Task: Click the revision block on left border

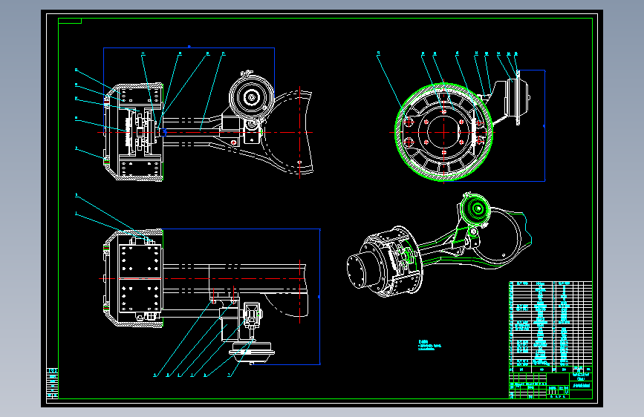Action: tap(52, 384)
